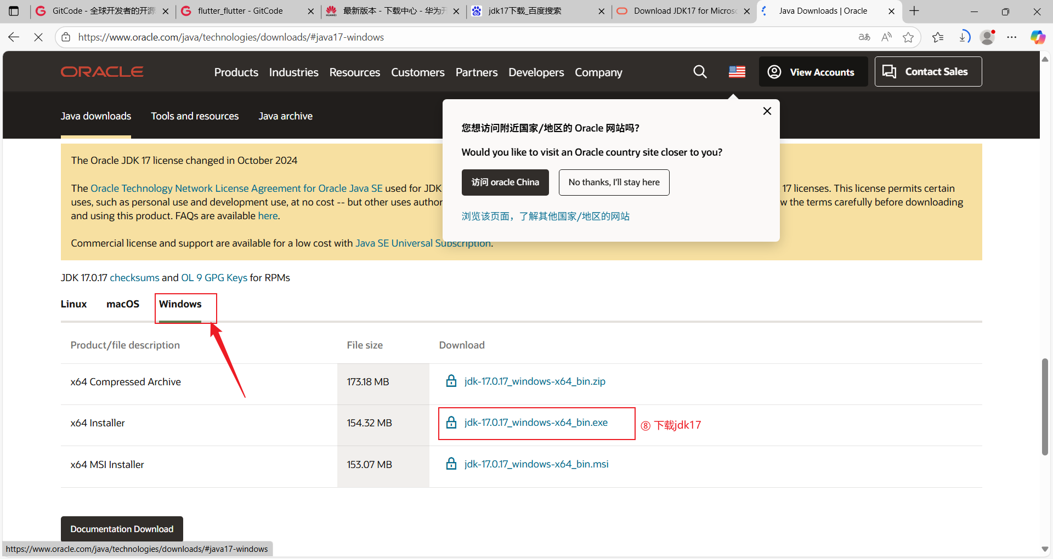Close the flutter_flutter tab

311,11
